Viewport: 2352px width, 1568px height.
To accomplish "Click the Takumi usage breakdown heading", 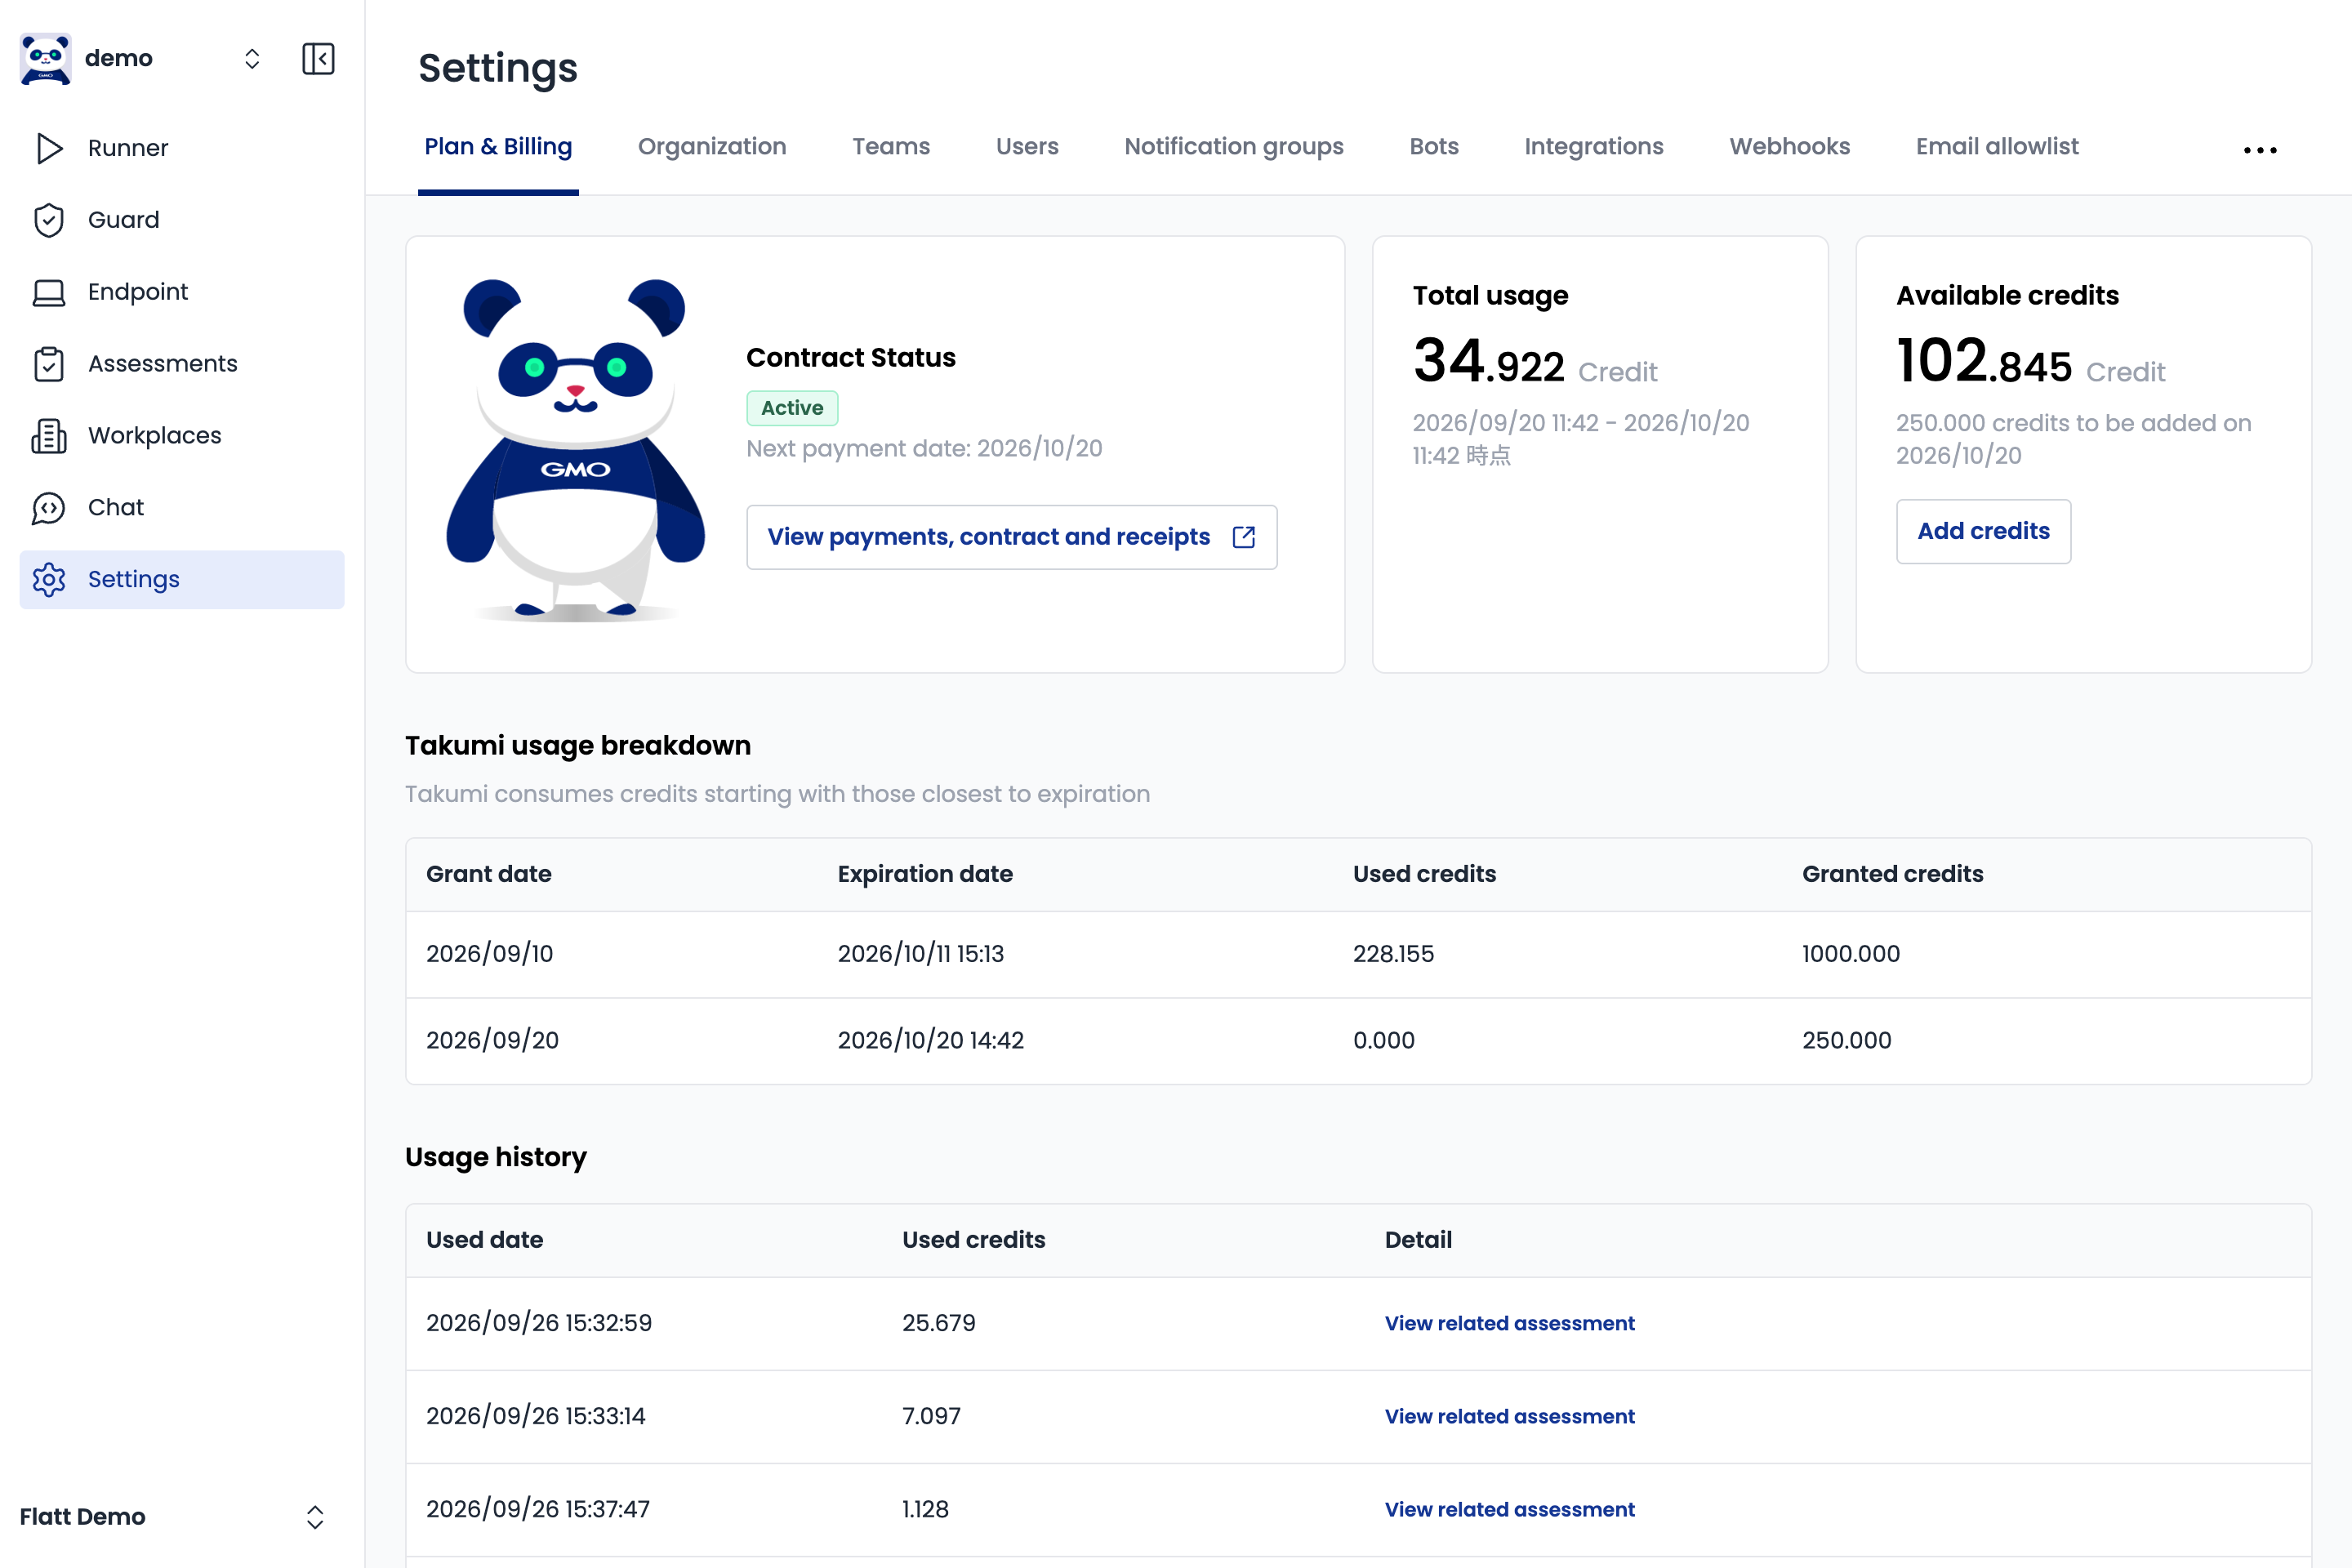I will [x=578, y=746].
